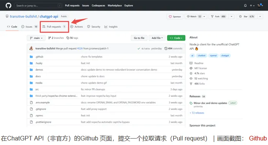Switch to the repository Issues tab
Screen dimensions: 268x145
29,27
